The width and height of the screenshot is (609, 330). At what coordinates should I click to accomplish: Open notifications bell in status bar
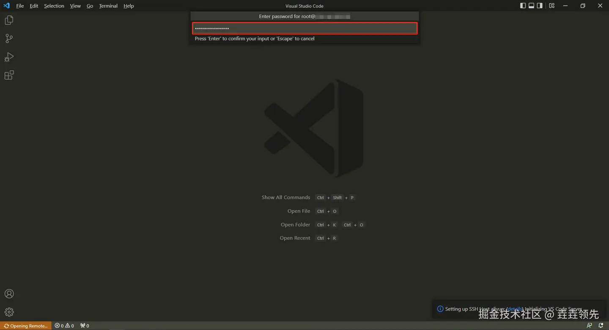coord(601,326)
